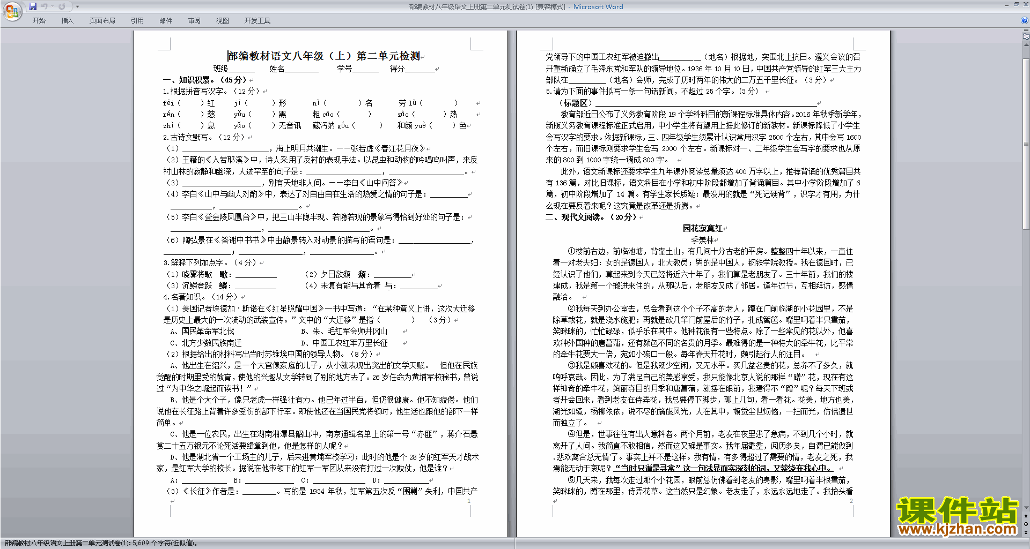This screenshot has width=1030, height=549.
Task: Open the Undo history dropdown arrow
Action: (x=53, y=6)
